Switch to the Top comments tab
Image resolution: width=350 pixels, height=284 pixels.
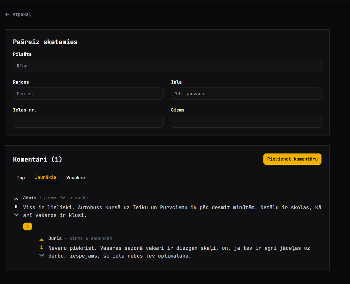pyautogui.click(x=21, y=177)
